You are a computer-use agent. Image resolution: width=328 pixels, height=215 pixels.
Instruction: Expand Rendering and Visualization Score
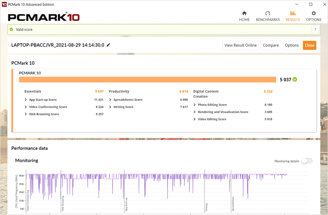point(195,112)
